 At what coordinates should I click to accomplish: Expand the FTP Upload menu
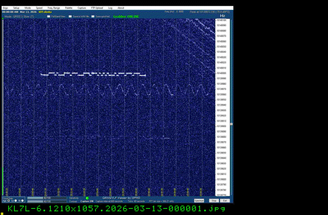coord(97,8)
